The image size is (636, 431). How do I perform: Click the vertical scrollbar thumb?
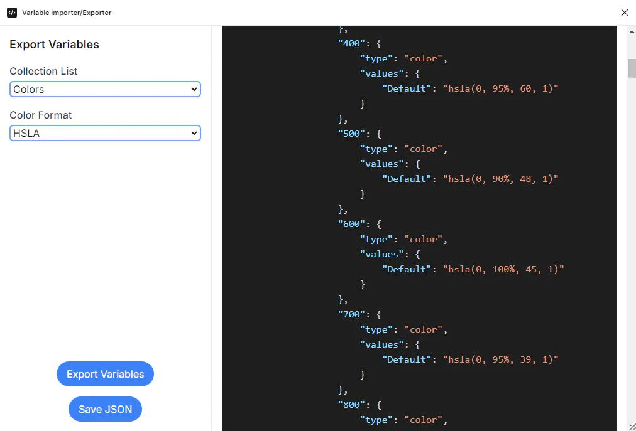[632, 68]
